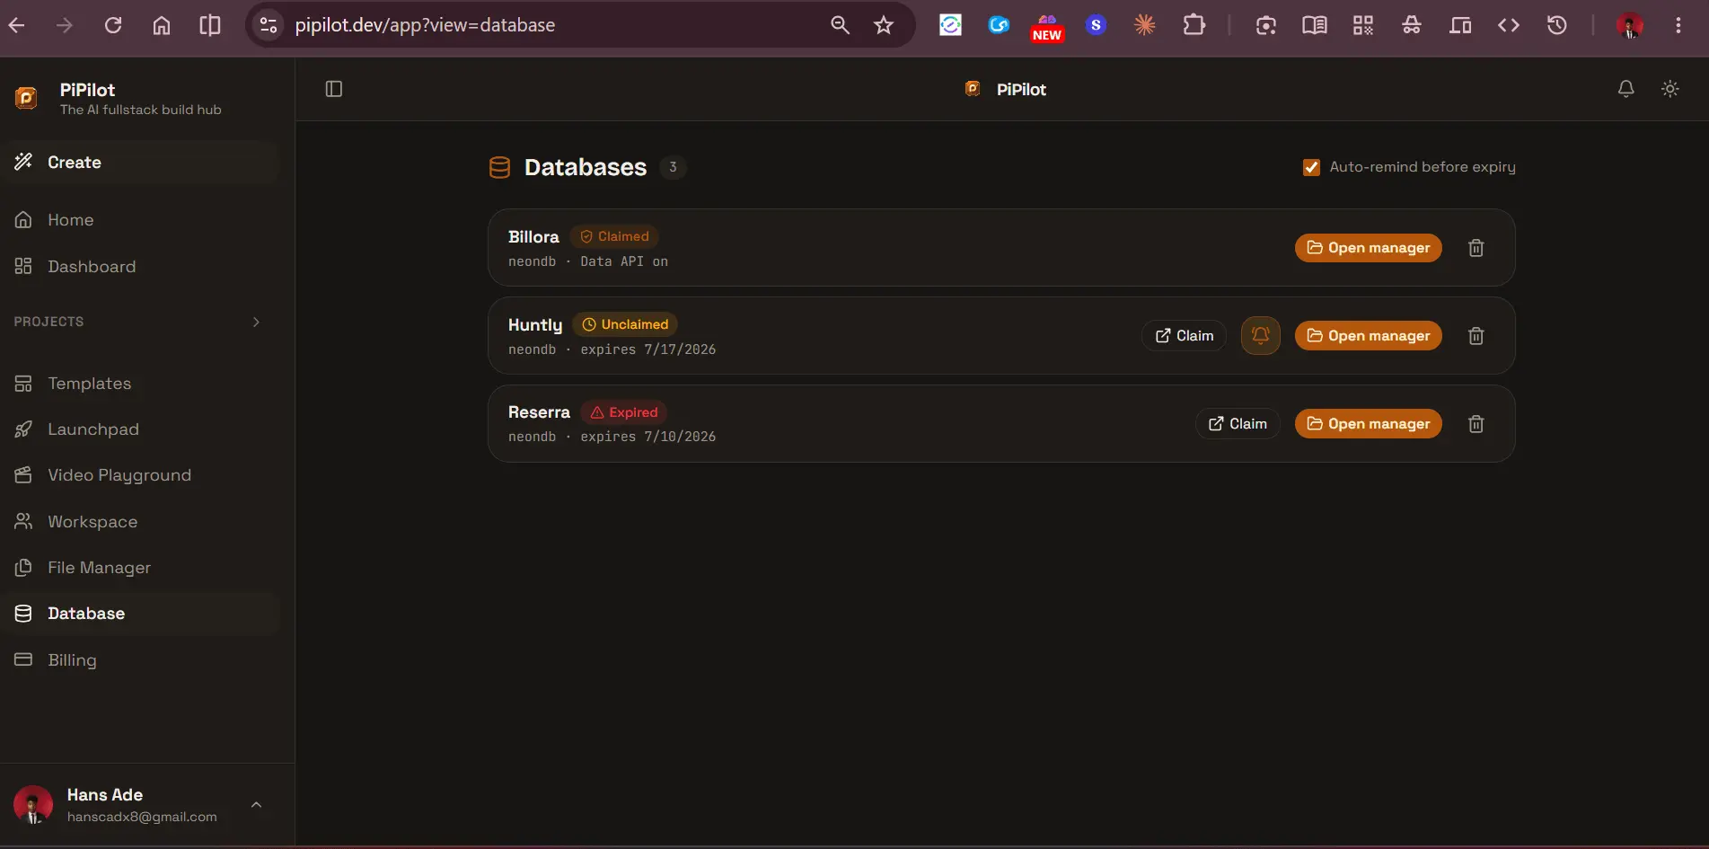Viewport: 1709px width, 849px height.
Task: Open Dashboard in sidebar
Action: 140,267
